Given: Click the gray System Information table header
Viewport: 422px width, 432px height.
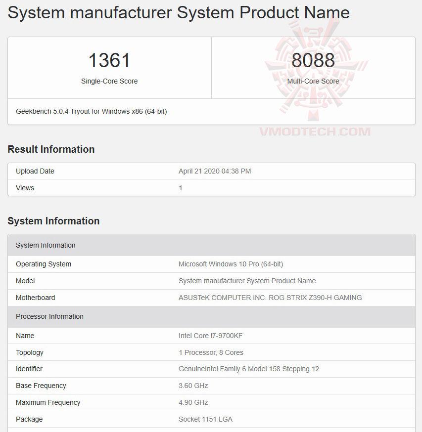Looking at the screenshot, I should point(211,245).
